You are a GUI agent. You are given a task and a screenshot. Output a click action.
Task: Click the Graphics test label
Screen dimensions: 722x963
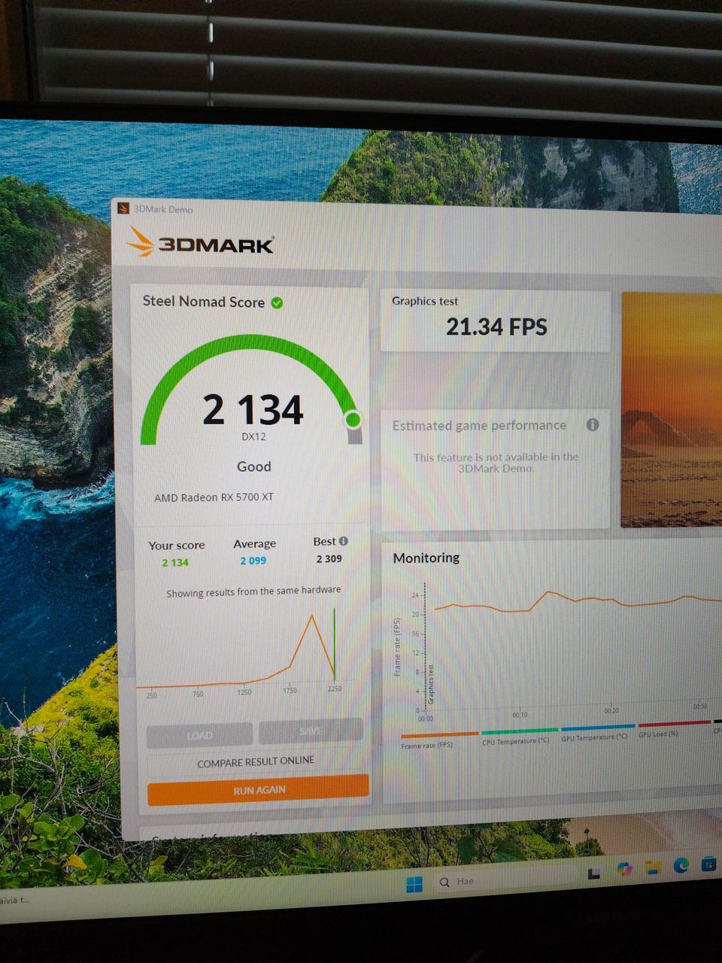[425, 301]
